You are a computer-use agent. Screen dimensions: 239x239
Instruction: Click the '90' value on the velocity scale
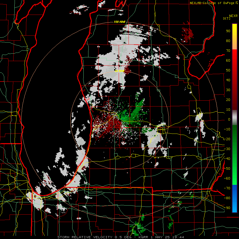[x=228, y=31]
